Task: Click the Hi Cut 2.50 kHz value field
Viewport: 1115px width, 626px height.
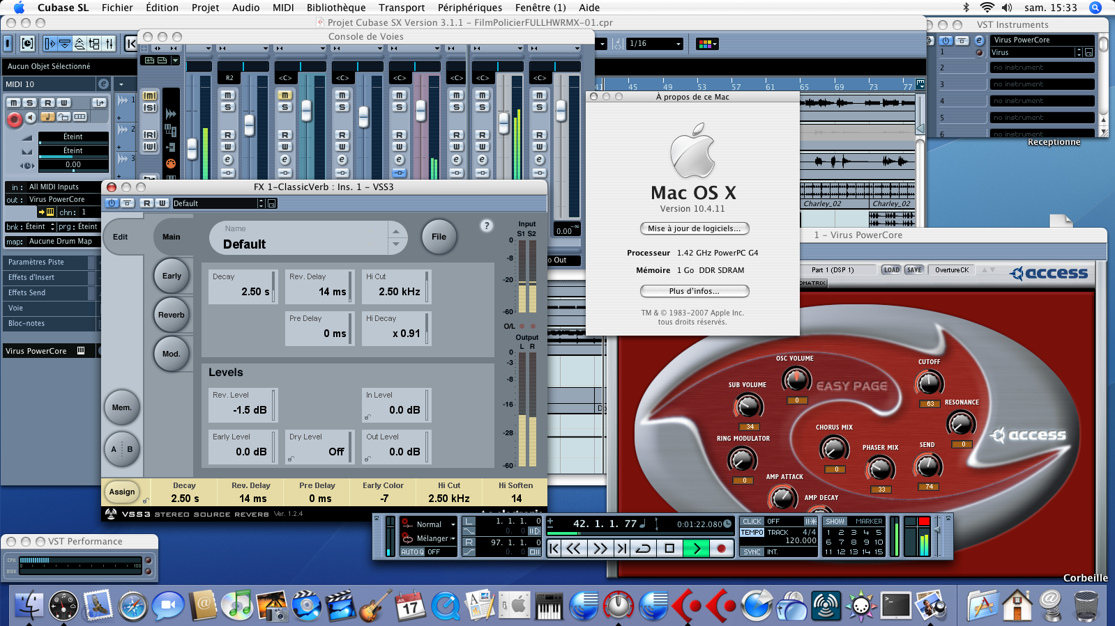Action: 396,287
